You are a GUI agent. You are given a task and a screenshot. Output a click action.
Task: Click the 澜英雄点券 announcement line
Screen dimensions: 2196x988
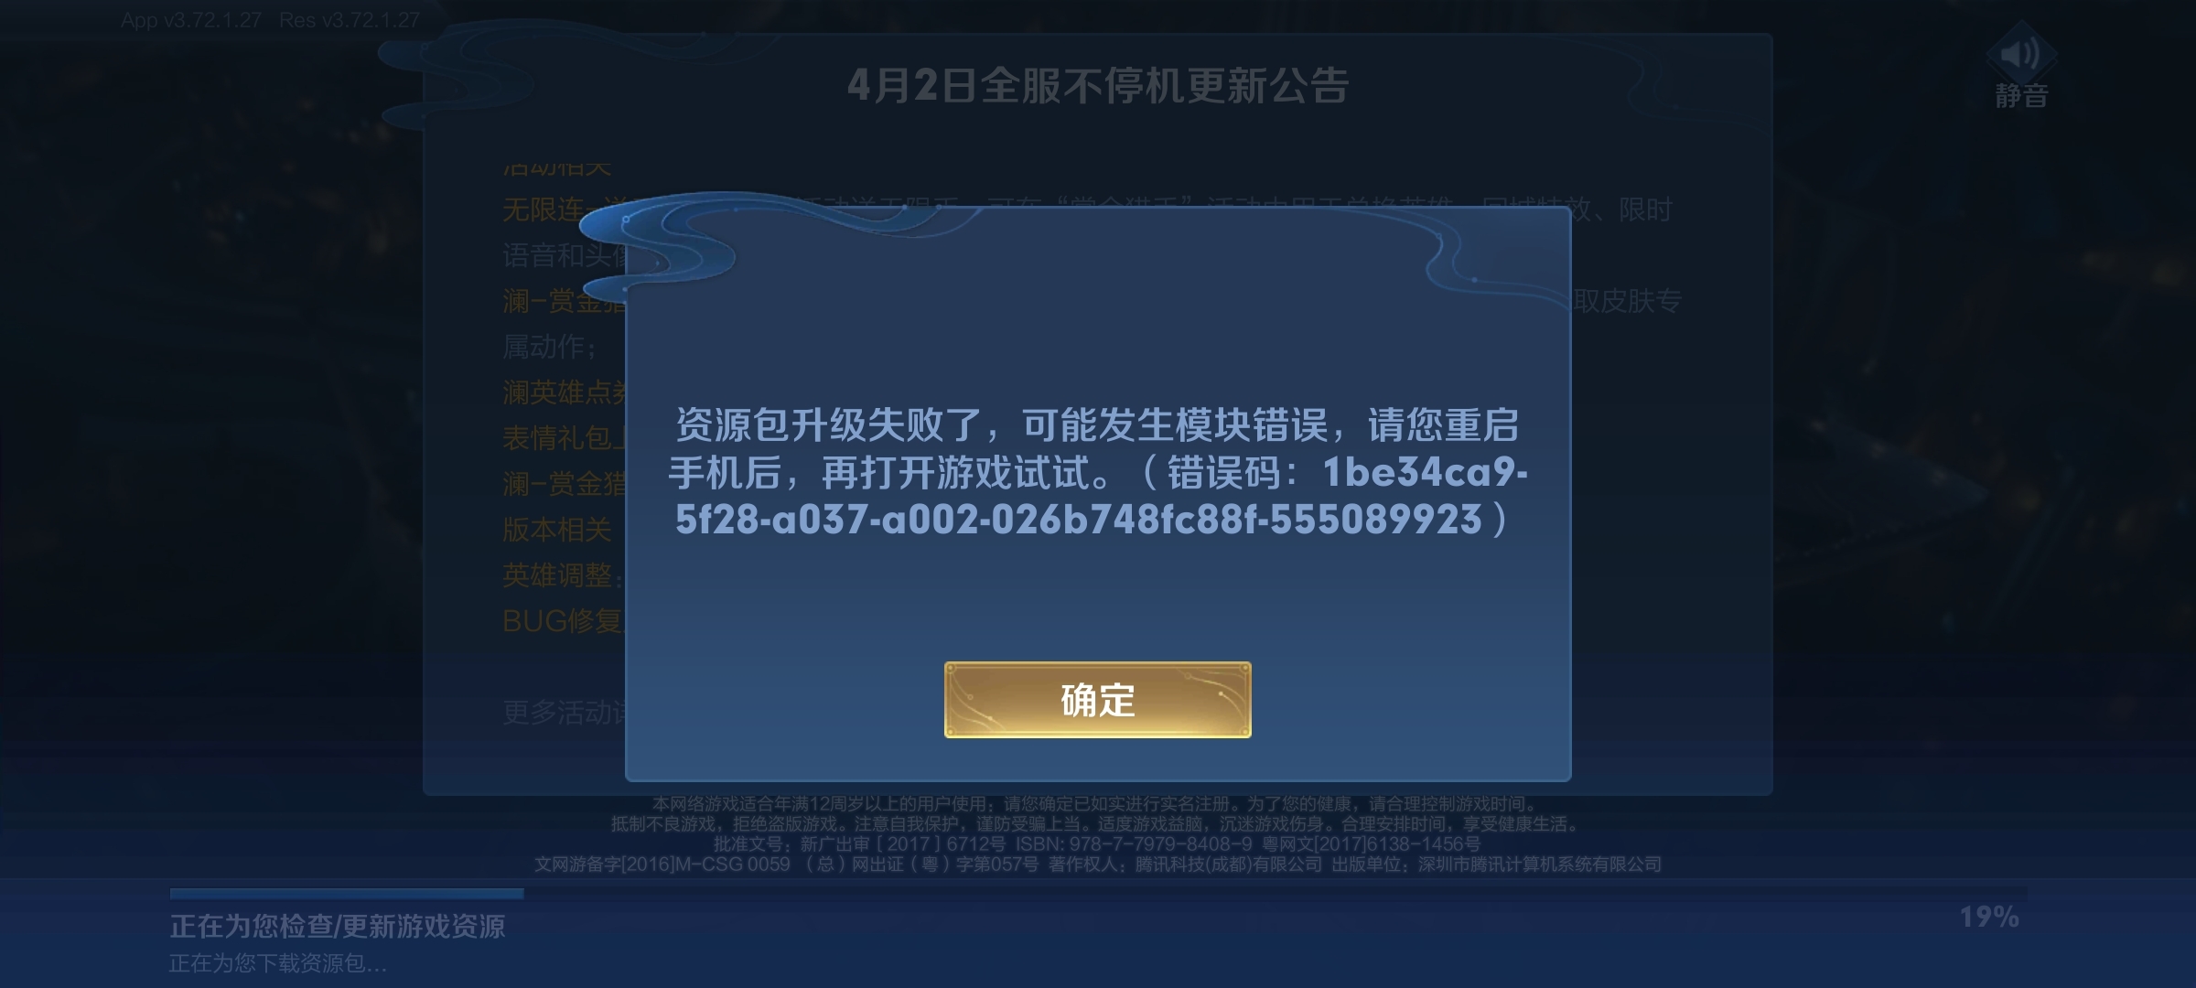click(x=563, y=392)
